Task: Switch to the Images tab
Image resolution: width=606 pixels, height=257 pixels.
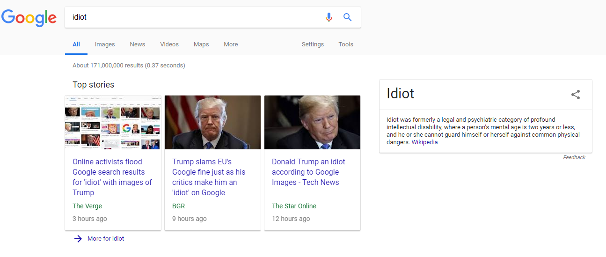Action: (105, 44)
